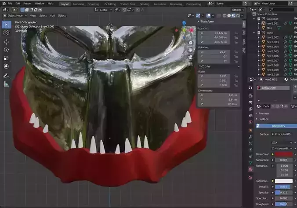Select the Select Box tool

[x=6, y=25]
